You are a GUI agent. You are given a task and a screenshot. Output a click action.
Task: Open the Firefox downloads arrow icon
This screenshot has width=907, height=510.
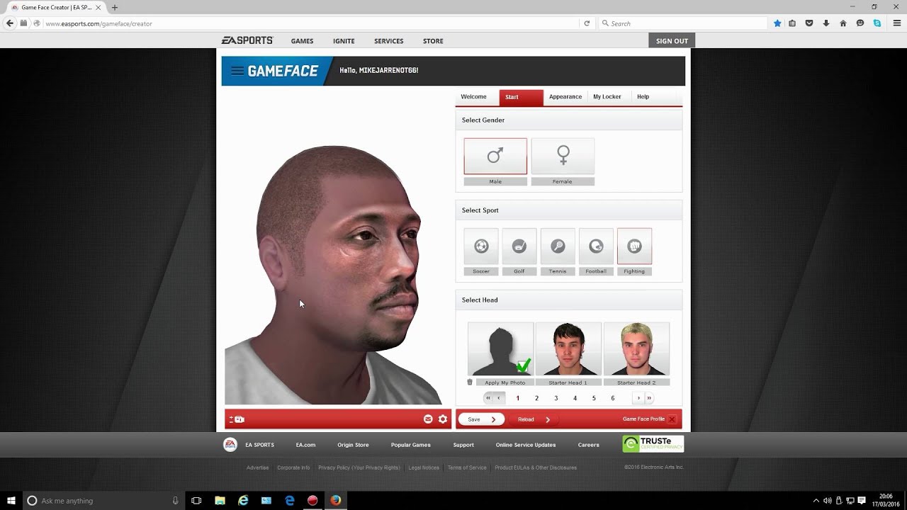pyautogui.click(x=826, y=23)
